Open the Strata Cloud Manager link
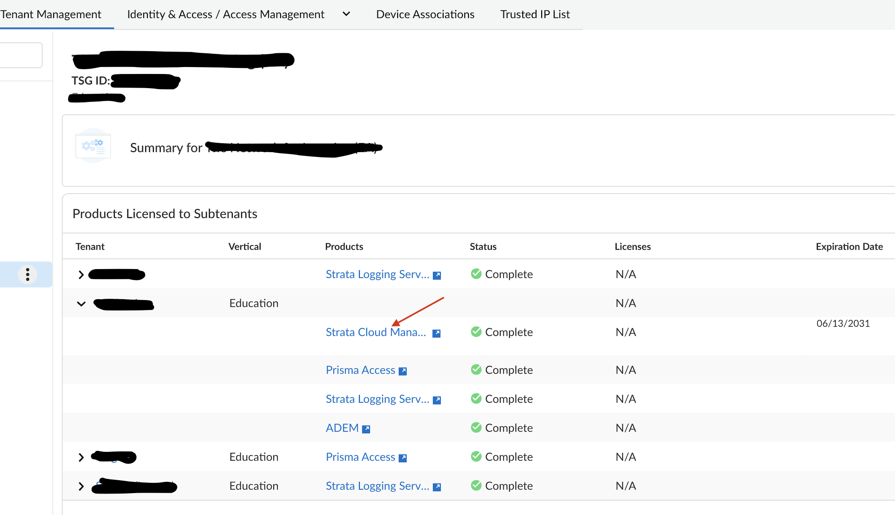The width and height of the screenshot is (895, 515). click(375, 332)
